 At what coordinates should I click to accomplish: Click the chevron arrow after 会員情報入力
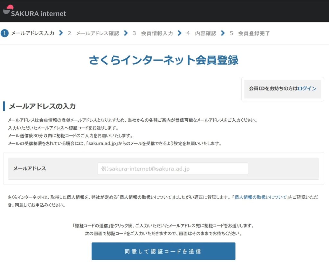(x=179, y=33)
